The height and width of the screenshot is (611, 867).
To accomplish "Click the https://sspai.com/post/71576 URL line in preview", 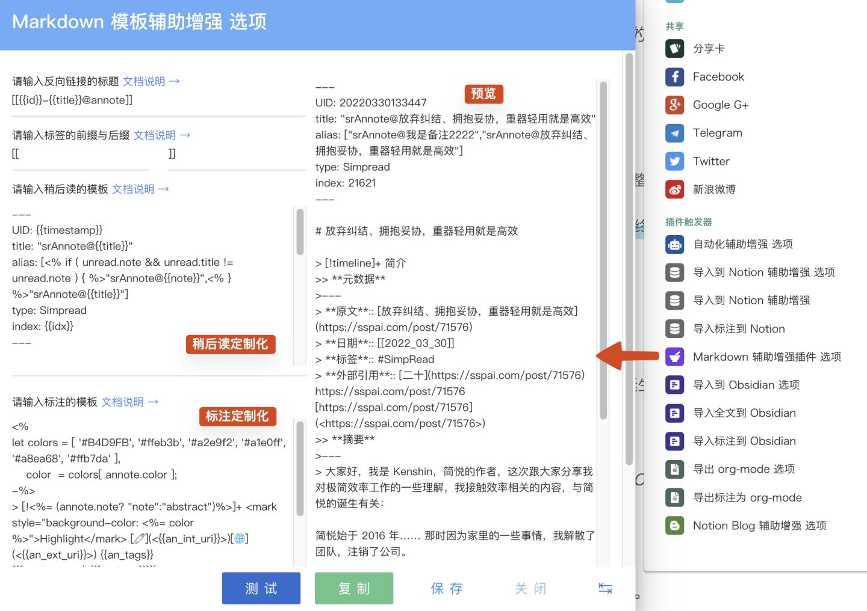I will 390,391.
